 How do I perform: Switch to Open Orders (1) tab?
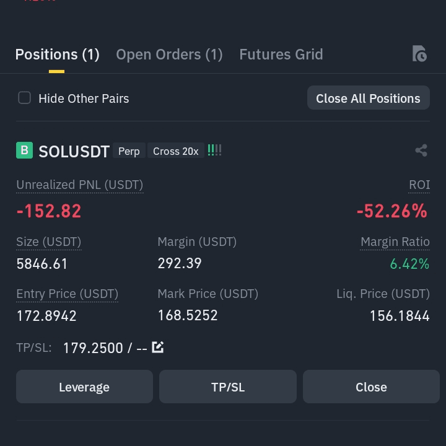coord(169,55)
